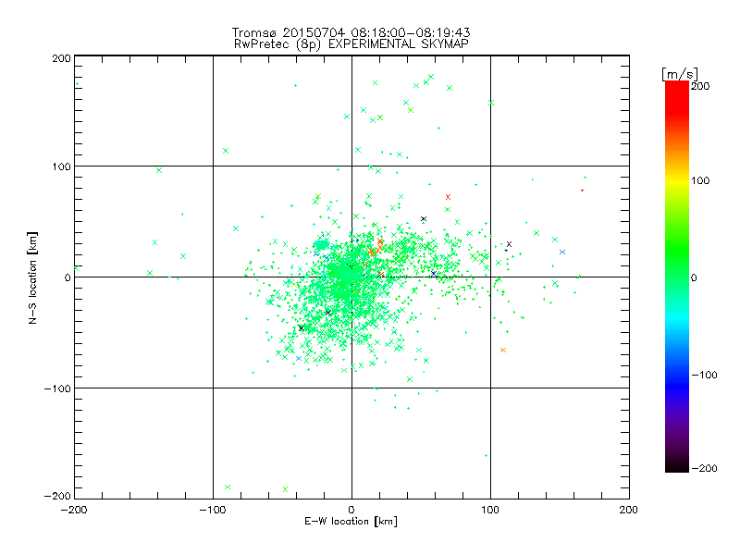Click the y-axis tick label '-100'
This screenshot has height=555, width=740.
click(57, 388)
